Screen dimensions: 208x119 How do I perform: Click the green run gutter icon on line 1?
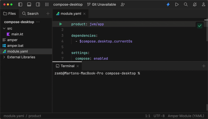tap(61, 24)
